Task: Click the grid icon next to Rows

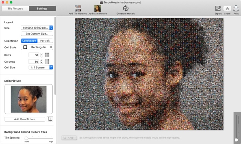Action: pos(47,55)
